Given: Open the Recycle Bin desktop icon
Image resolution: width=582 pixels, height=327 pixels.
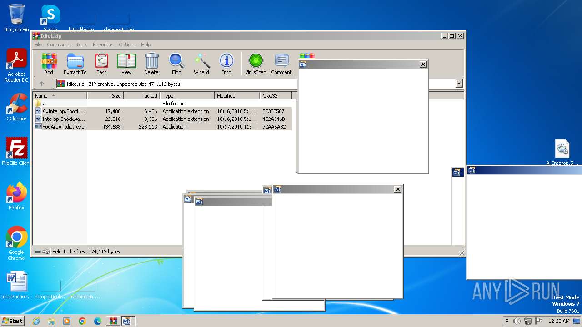Looking at the screenshot, I should tap(16, 18).
